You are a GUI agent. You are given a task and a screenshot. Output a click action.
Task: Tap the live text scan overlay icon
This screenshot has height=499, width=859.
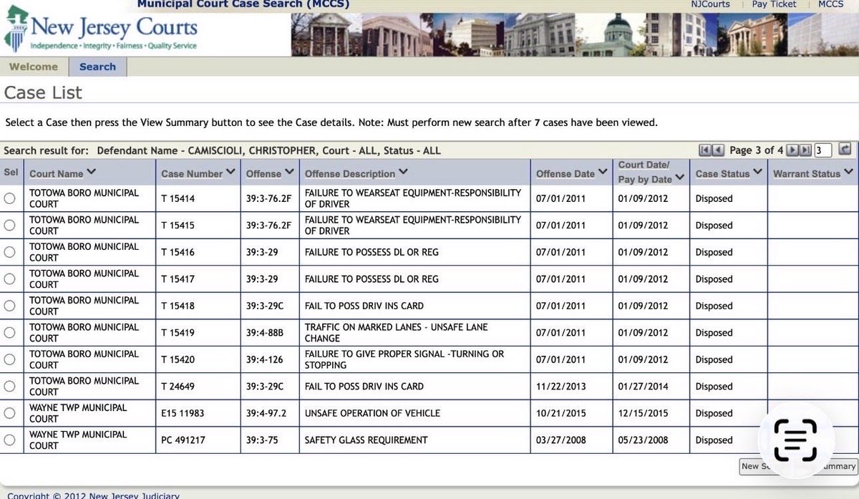click(795, 440)
